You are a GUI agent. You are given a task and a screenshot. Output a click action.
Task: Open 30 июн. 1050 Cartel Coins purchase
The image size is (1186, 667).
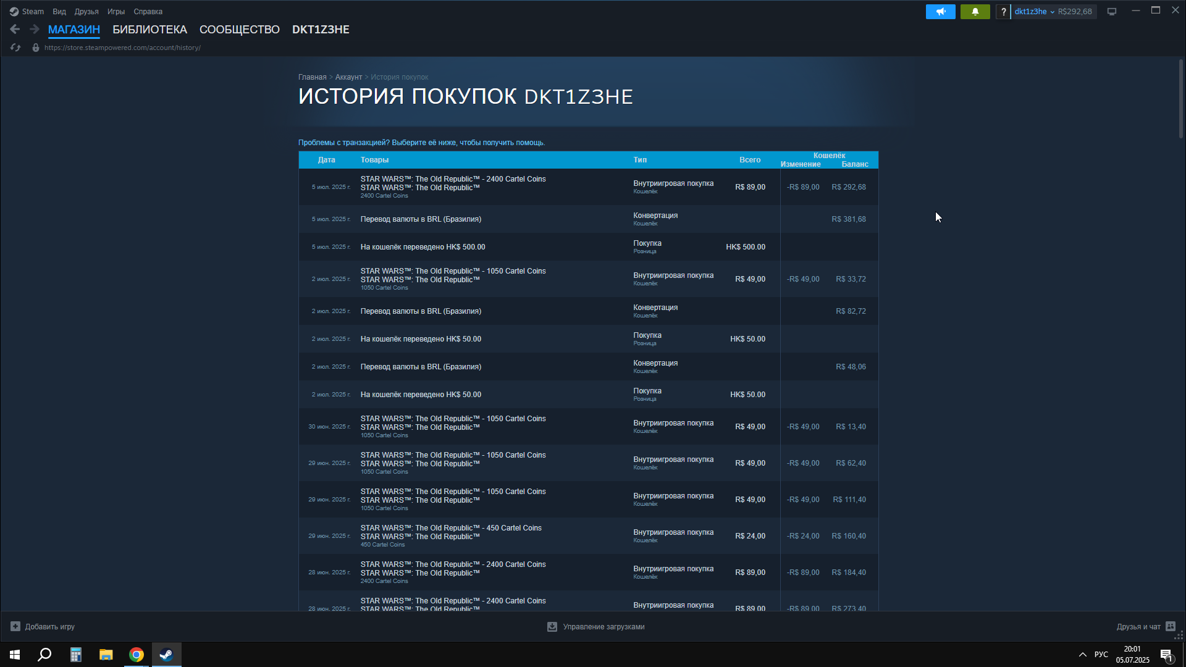588,427
